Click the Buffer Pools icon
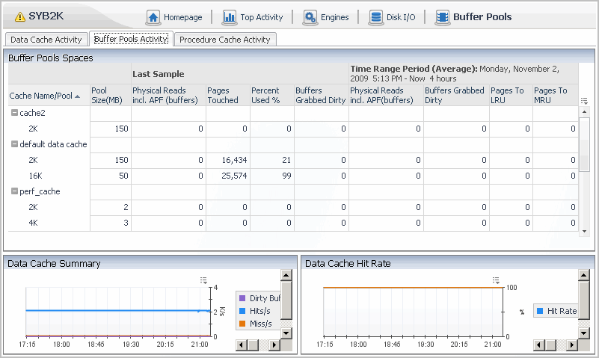 [x=443, y=17]
